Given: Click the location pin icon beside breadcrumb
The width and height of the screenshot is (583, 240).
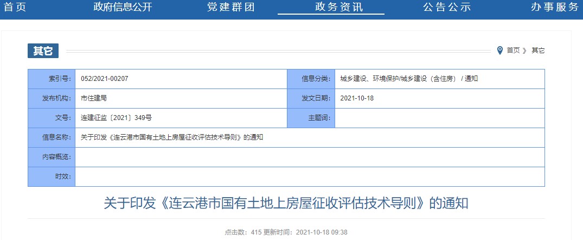Looking at the screenshot, I should [x=500, y=50].
